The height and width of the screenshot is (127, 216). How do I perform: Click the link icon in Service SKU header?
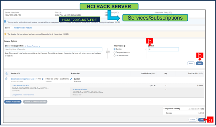(6, 74)
